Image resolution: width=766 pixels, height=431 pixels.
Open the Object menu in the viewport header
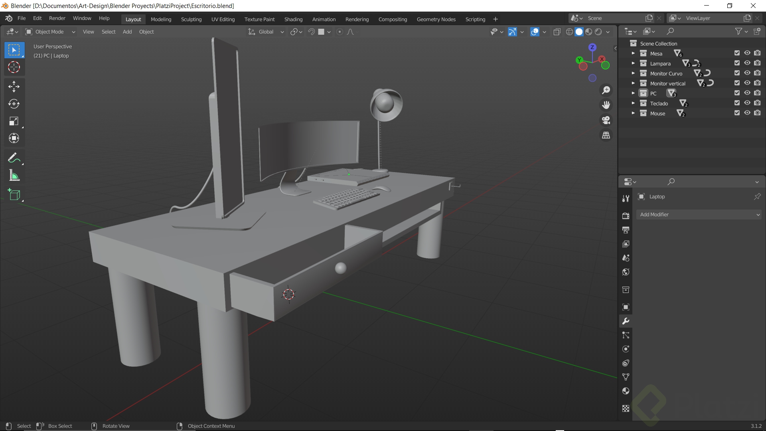click(146, 32)
